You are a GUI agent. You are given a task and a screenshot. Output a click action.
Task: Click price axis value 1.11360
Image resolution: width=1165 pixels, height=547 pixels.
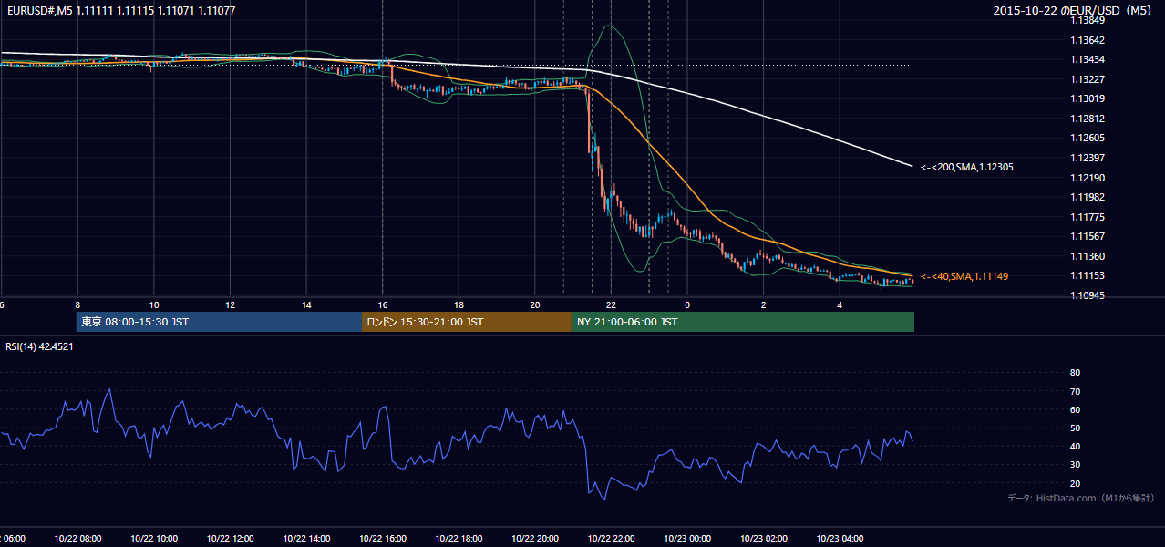click(x=1088, y=256)
